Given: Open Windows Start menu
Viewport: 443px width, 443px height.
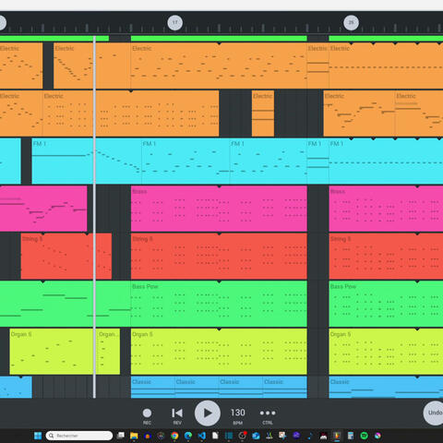Looking at the screenshot, I should [x=38, y=436].
